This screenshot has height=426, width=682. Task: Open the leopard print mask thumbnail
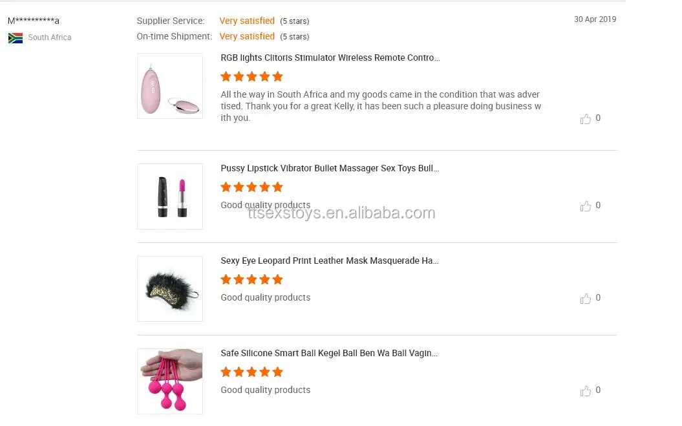(169, 288)
